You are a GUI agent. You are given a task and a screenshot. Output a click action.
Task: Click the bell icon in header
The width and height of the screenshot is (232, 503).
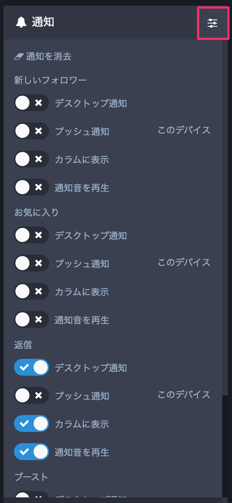[21, 23]
